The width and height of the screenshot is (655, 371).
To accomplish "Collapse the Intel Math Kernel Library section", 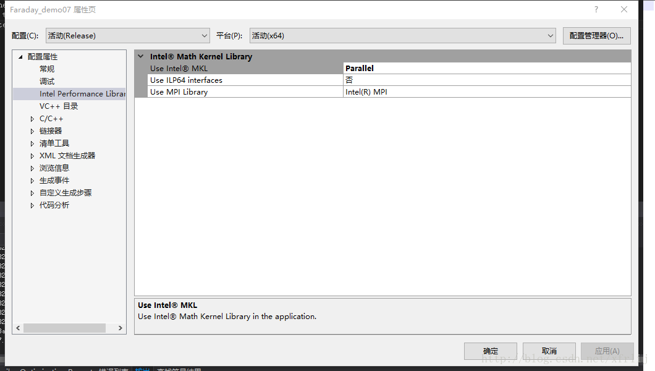I will (141, 56).
